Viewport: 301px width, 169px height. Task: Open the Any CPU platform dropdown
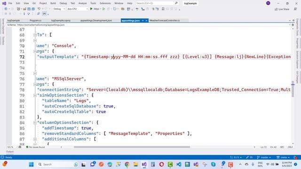click(x=77, y=9)
